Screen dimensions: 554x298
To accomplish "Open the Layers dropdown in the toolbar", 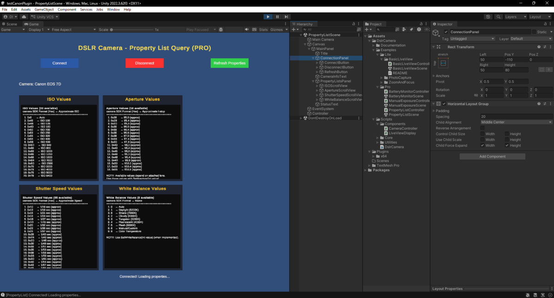I will point(515,17).
